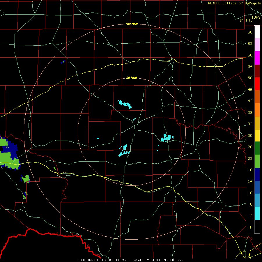Screen dimensions: 262x262
Task: Click the elongated cyan echo north of radar center
Action: coord(125,104)
